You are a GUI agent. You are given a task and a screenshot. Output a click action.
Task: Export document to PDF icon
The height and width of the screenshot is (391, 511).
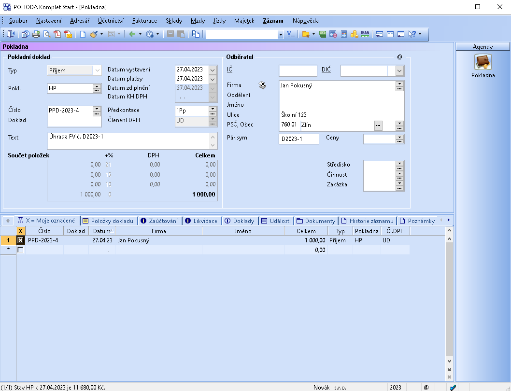click(57, 34)
